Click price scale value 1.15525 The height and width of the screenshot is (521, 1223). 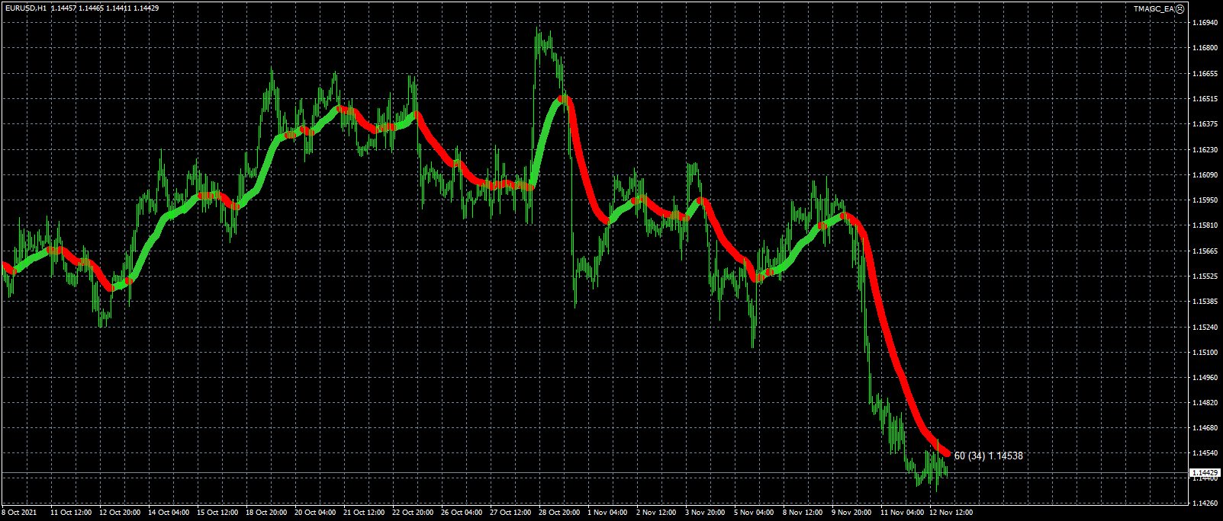click(x=1205, y=276)
